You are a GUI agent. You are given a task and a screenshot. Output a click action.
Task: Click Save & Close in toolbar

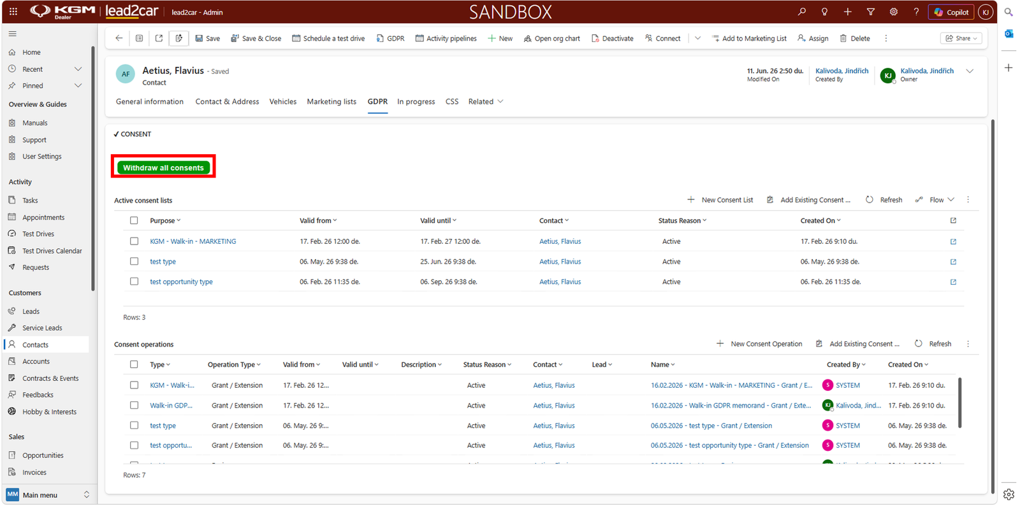[x=256, y=38]
